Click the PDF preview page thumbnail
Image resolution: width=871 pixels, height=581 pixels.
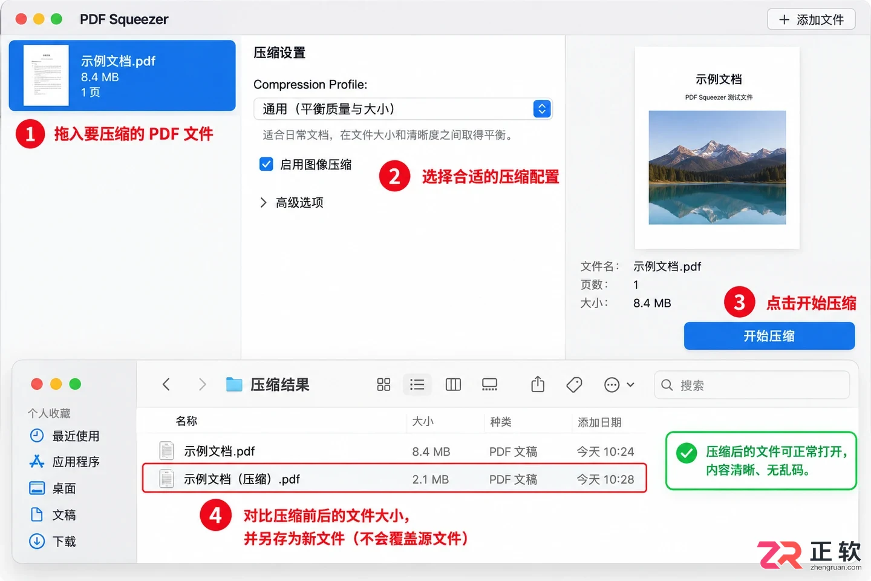click(x=717, y=148)
